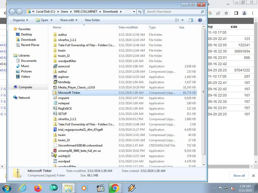Select Network in the navigation pane
This screenshot has width=258, height=193.
pyautogui.click(x=24, y=98)
